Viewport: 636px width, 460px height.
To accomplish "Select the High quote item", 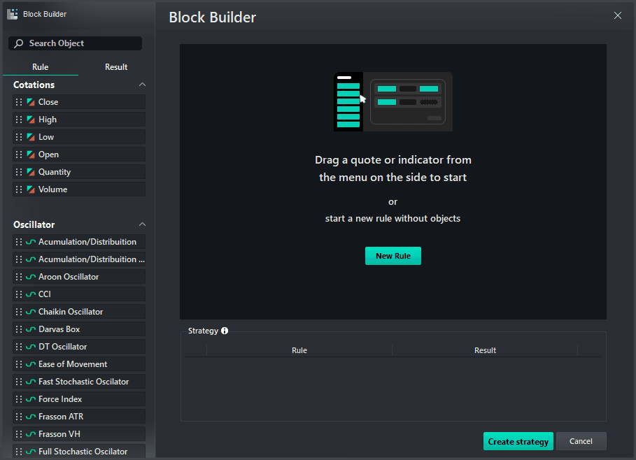I will point(79,120).
